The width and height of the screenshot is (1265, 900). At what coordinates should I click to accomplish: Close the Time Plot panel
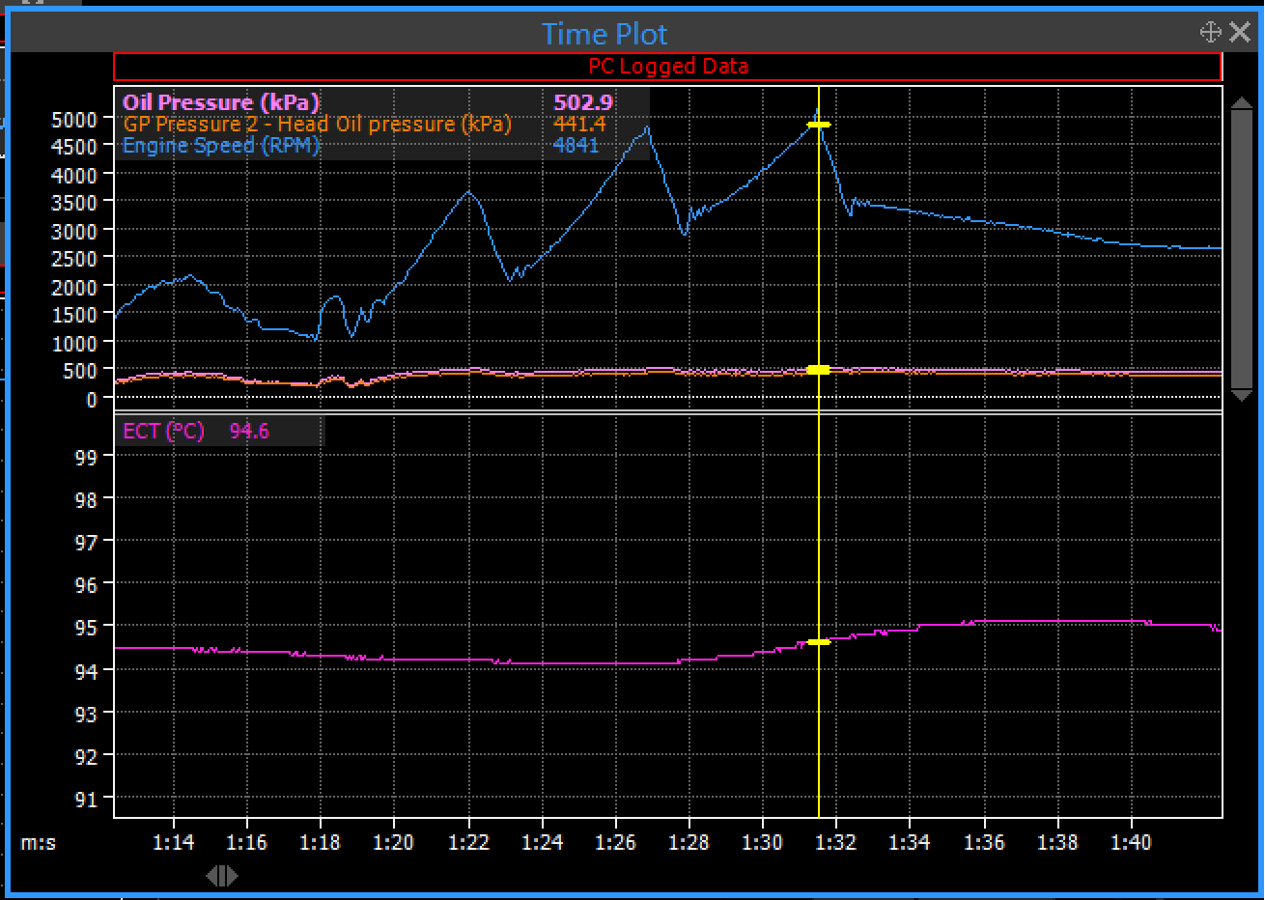click(x=1240, y=33)
